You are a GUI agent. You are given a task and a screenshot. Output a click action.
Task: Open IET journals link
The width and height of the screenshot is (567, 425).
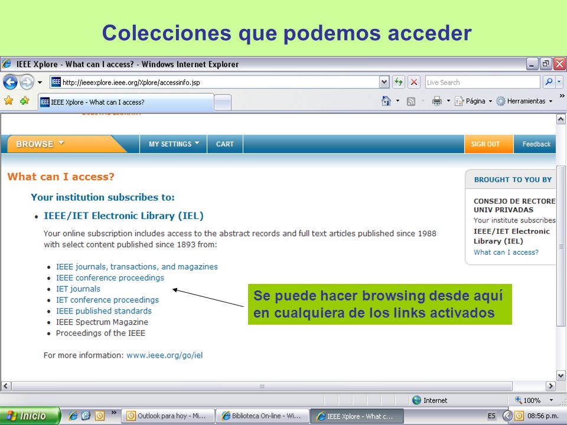tap(78, 289)
